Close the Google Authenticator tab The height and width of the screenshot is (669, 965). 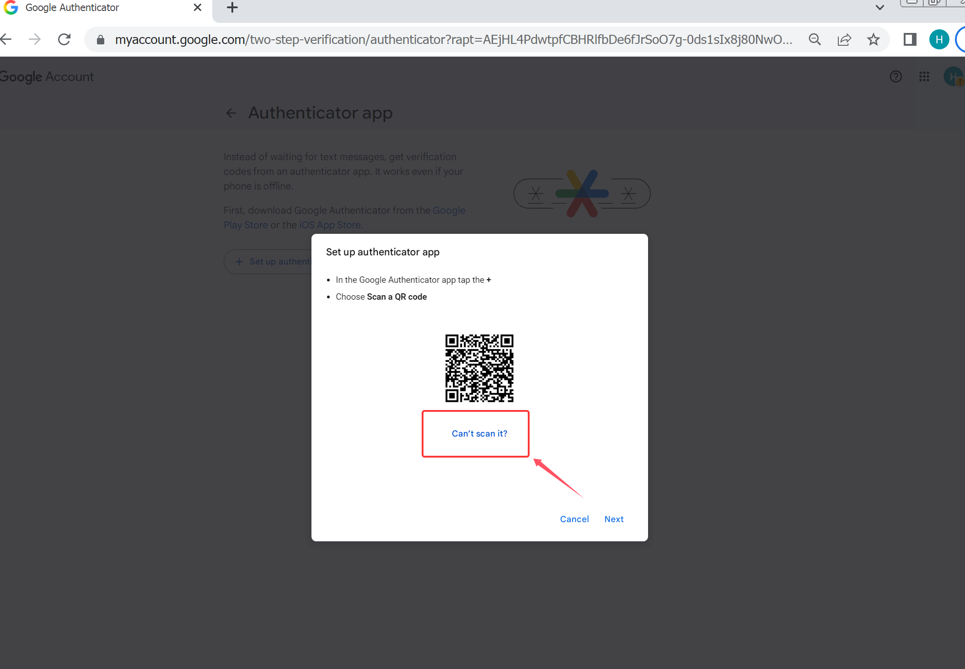pos(198,7)
